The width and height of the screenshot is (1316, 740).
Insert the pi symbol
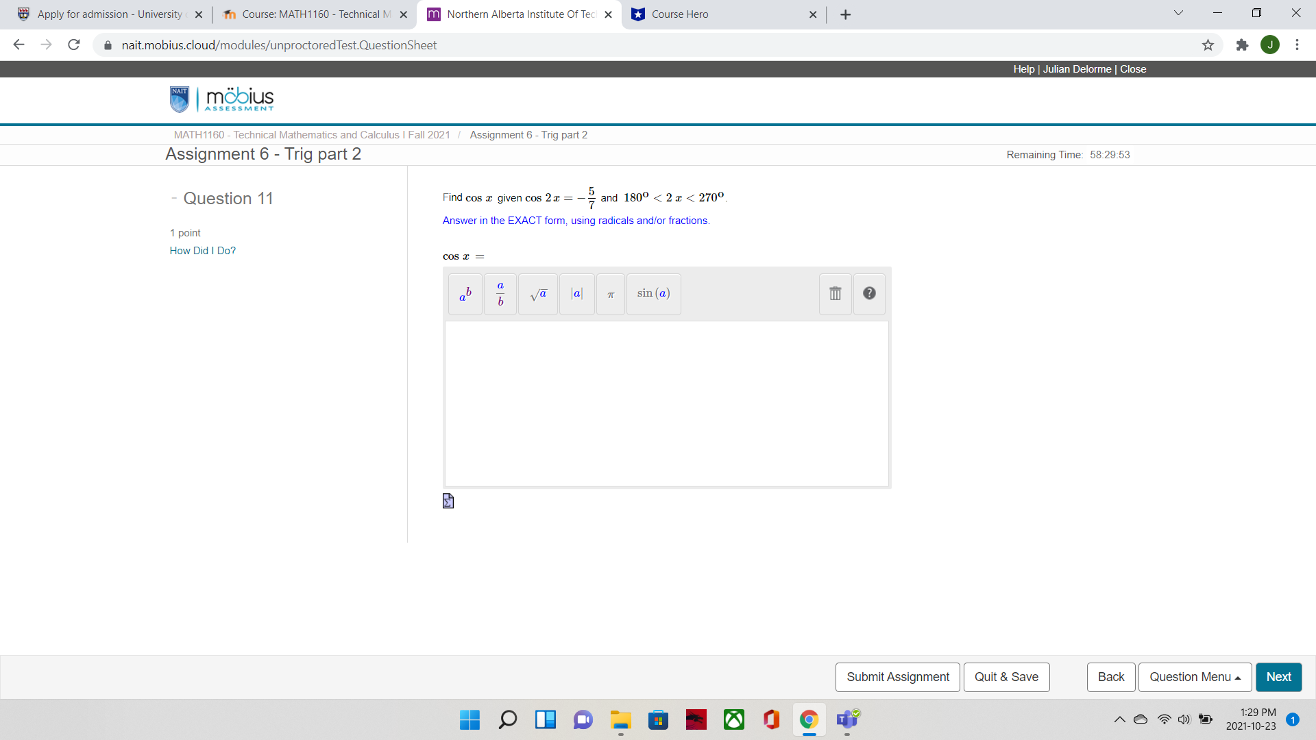[610, 294]
